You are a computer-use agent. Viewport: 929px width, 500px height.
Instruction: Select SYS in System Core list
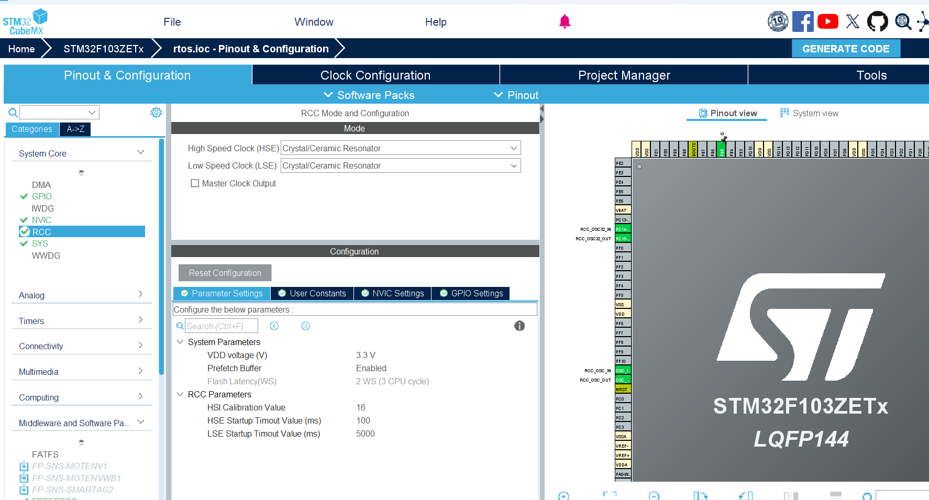(x=40, y=243)
